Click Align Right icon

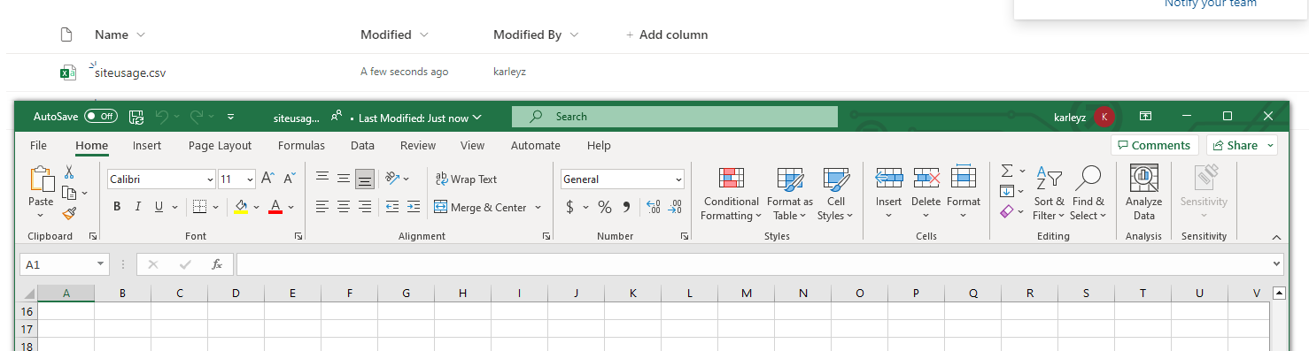364,207
